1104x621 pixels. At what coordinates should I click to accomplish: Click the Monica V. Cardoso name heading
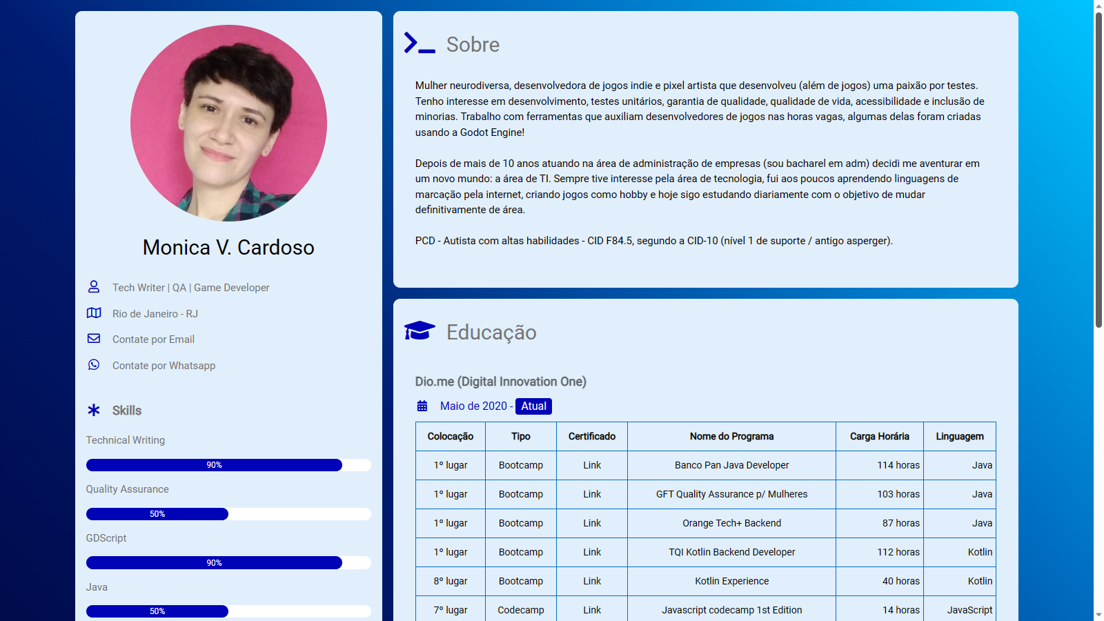coord(228,247)
